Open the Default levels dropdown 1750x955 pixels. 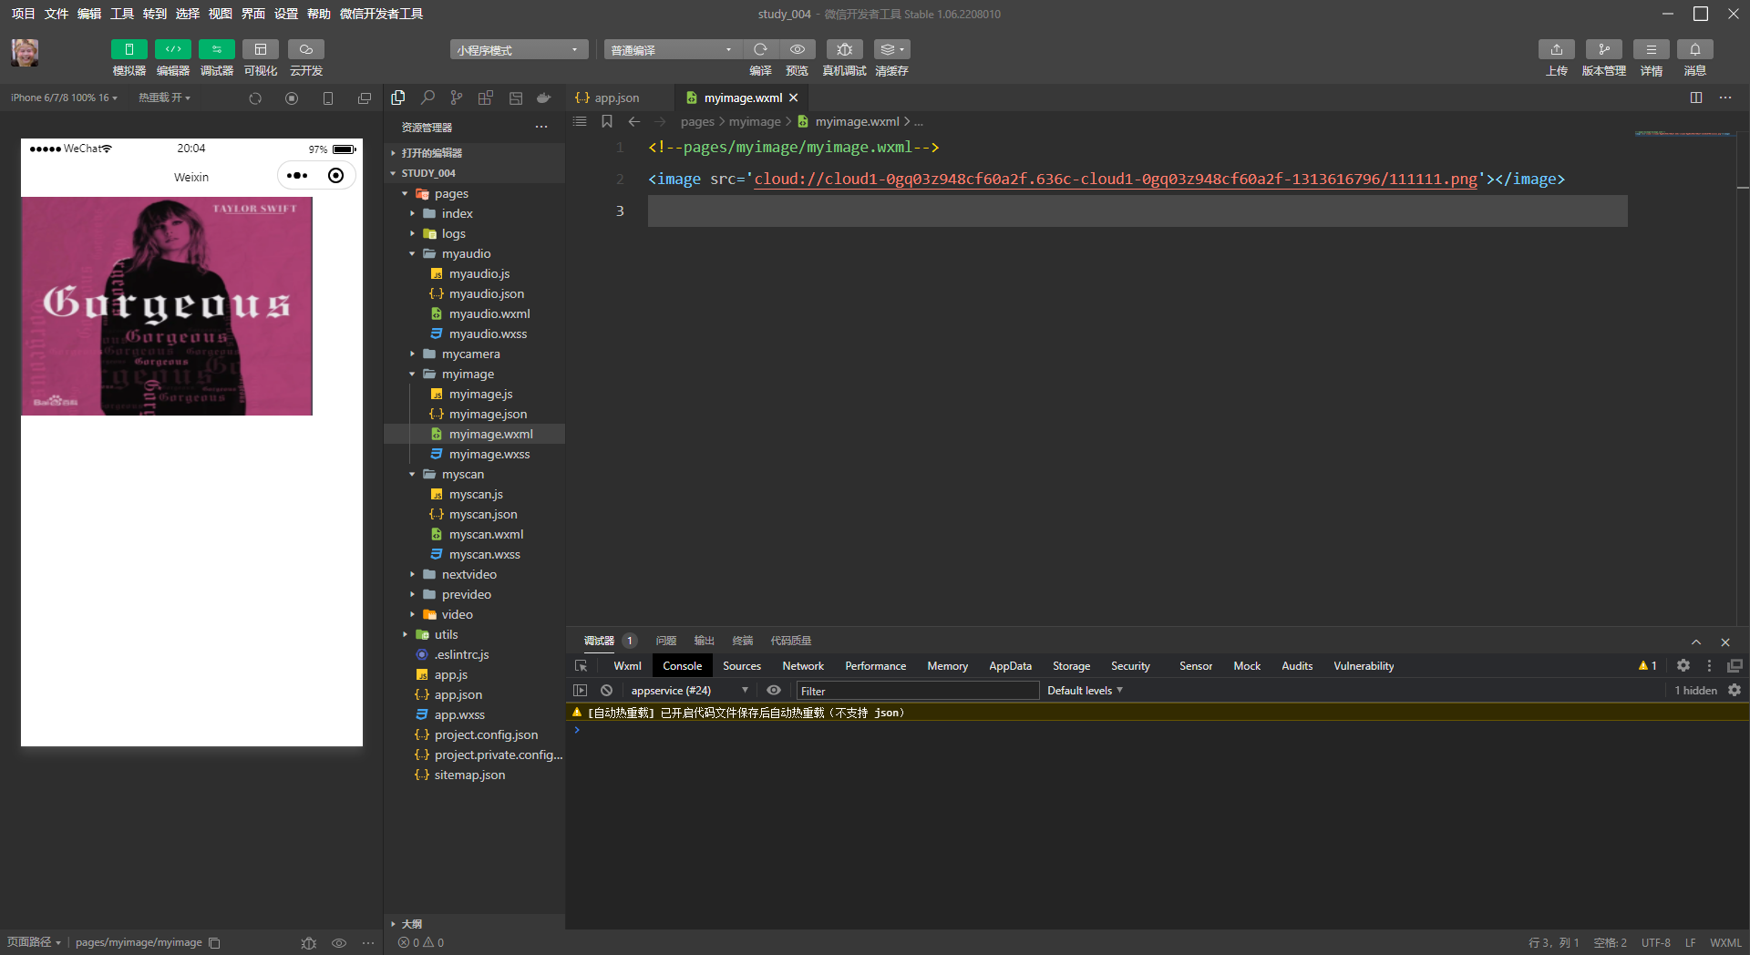[x=1085, y=691]
